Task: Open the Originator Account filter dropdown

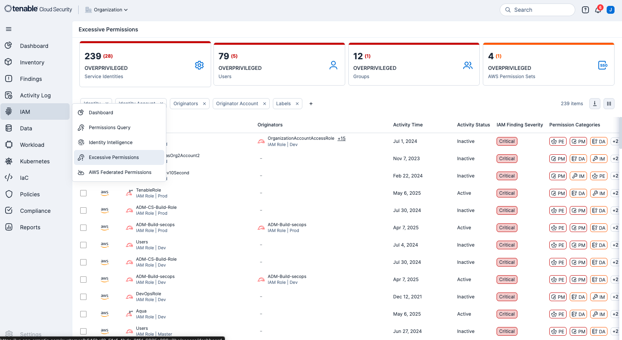Action: pyautogui.click(x=237, y=104)
